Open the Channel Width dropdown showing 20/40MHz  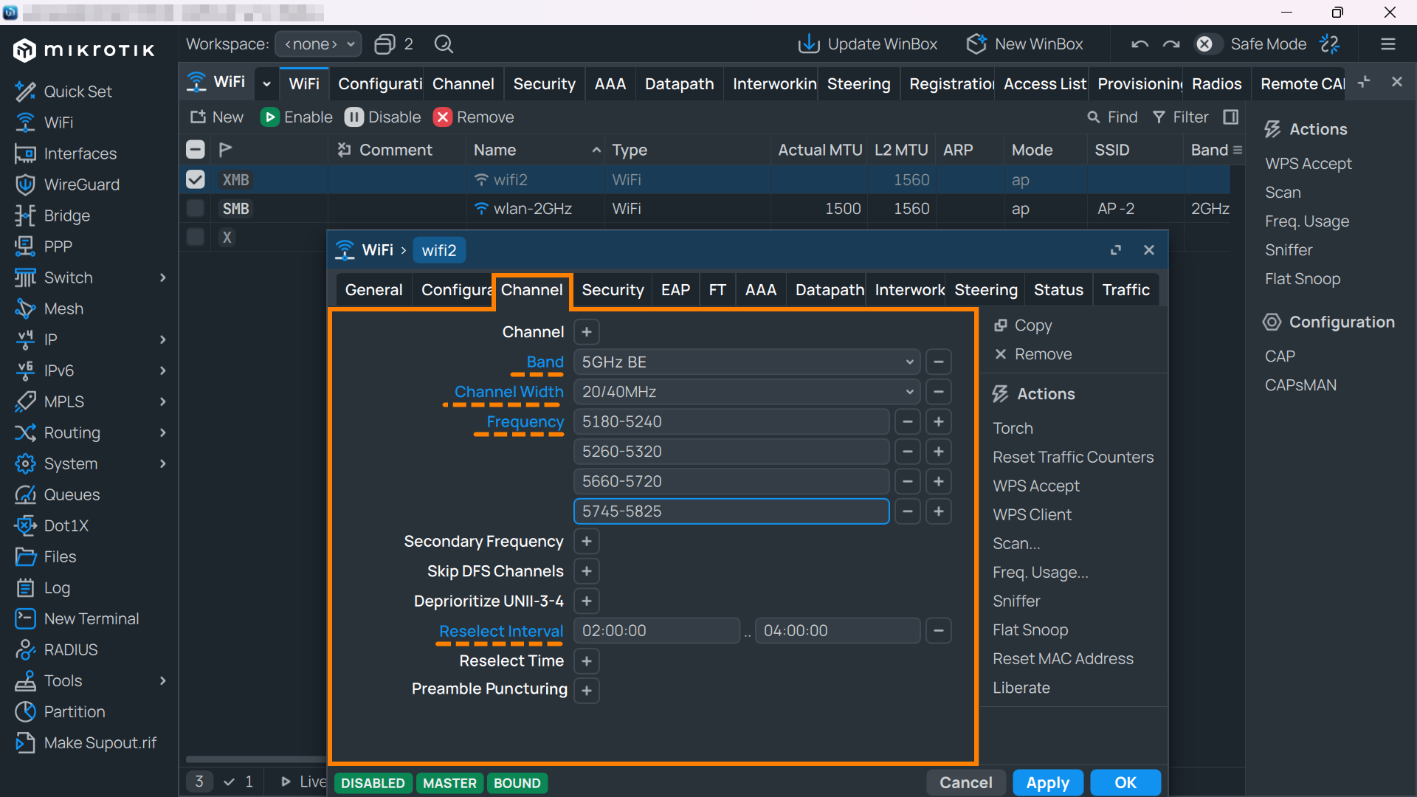[747, 392]
